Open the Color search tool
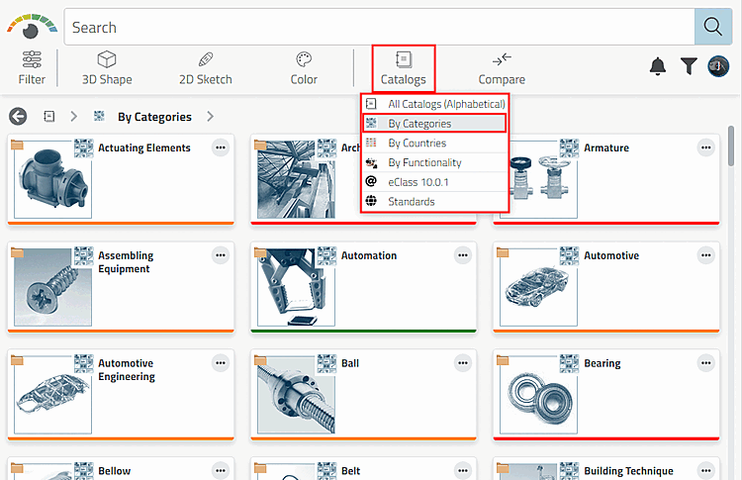This screenshot has height=480, width=742. pos(304,67)
